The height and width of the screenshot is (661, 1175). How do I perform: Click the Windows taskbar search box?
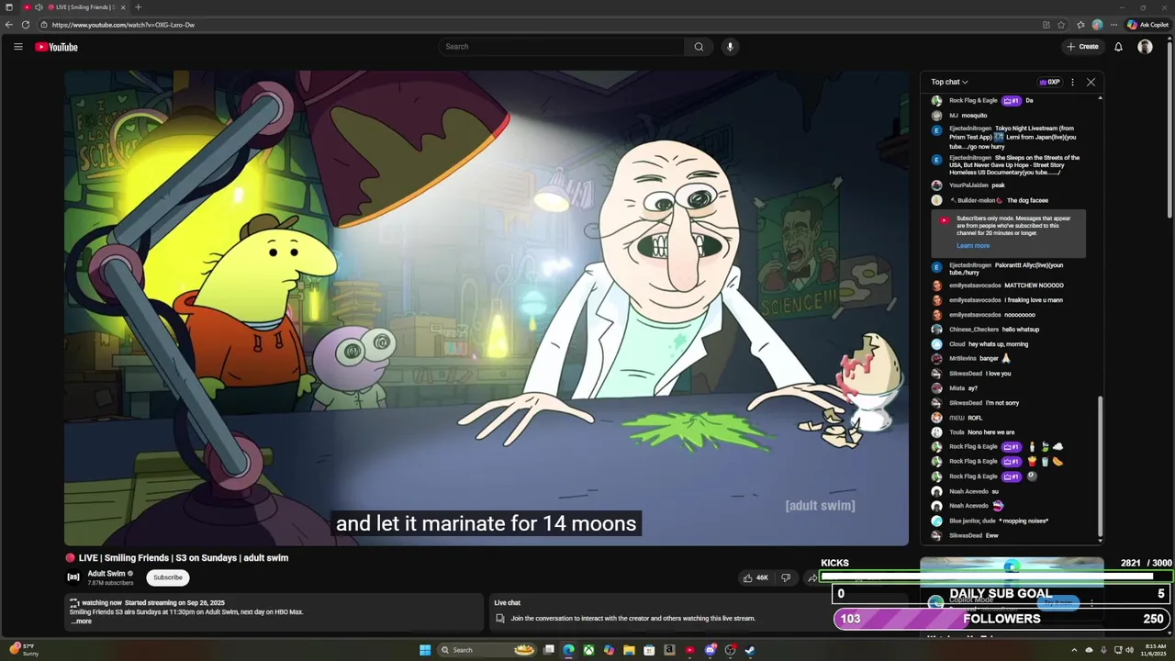click(x=488, y=650)
